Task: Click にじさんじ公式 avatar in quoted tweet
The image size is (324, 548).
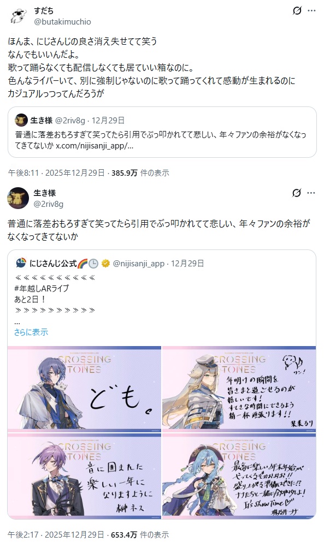Action: point(21,263)
